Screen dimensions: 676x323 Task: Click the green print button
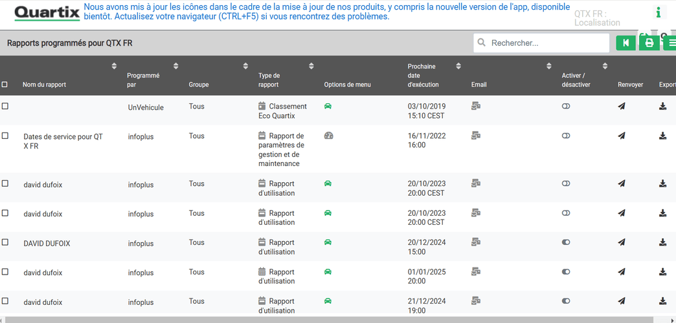pos(649,43)
